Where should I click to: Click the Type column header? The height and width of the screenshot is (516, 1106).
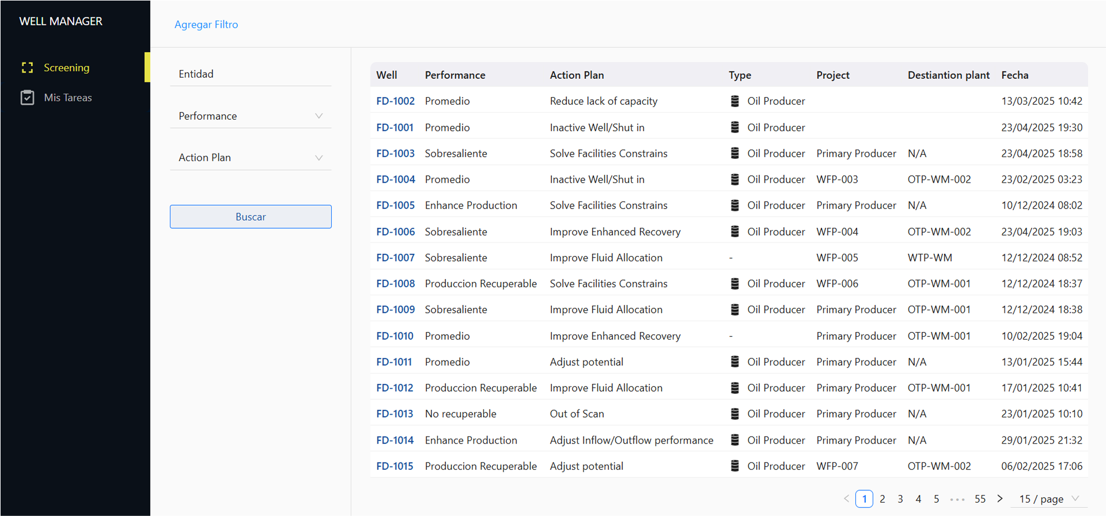coord(740,75)
